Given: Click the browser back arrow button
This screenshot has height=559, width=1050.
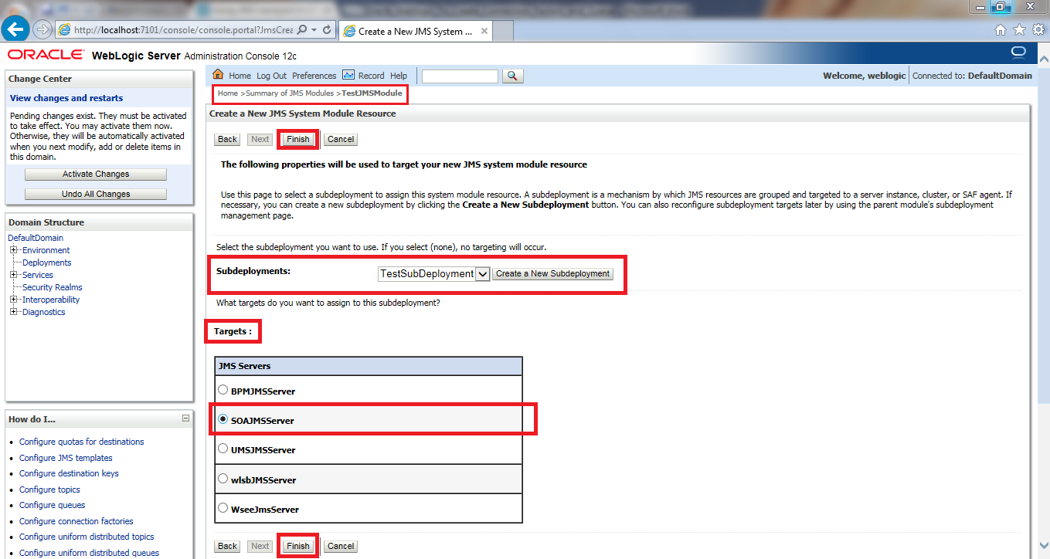Looking at the screenshot, I should coord(15,29).
